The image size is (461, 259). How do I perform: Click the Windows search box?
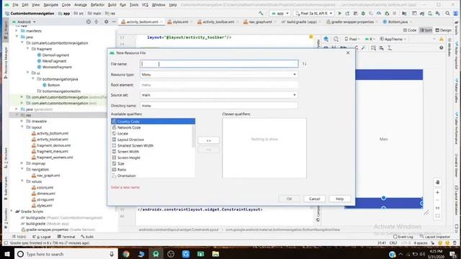tap(66, 254)
